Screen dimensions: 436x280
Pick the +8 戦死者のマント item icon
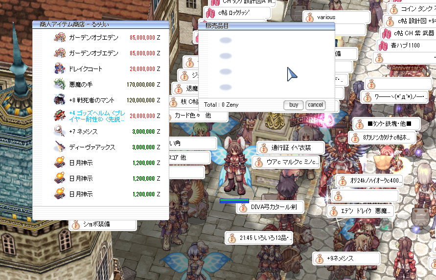point(60,100)
